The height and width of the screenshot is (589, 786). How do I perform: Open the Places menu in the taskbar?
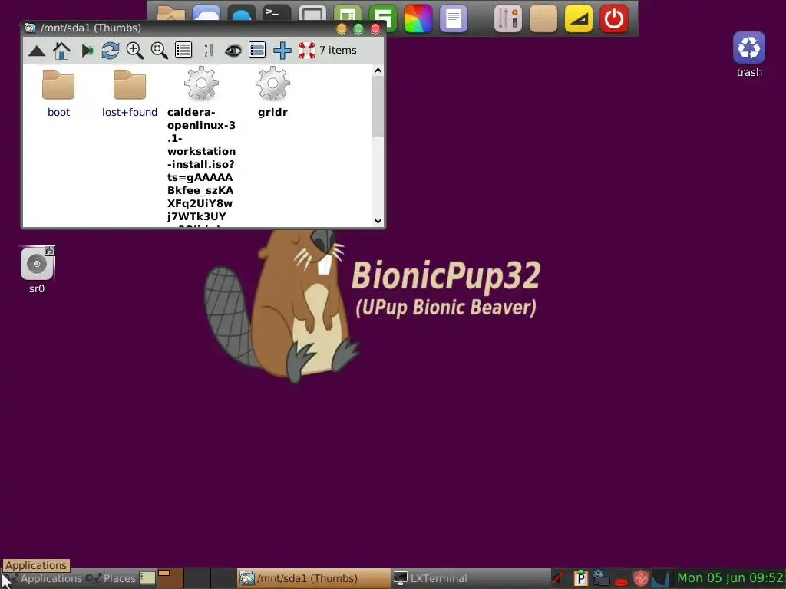111,578
